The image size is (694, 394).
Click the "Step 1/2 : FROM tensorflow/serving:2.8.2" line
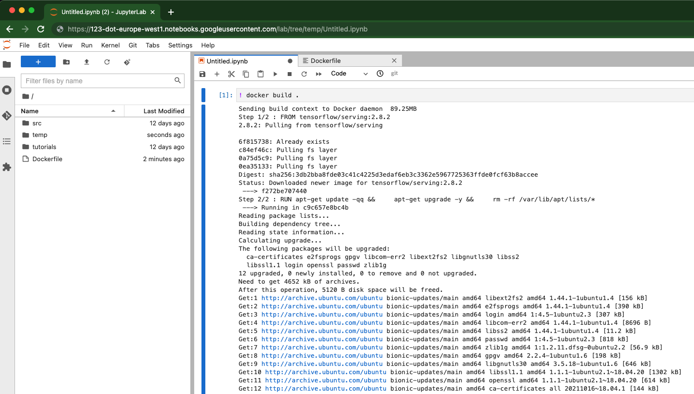[314, 117]
